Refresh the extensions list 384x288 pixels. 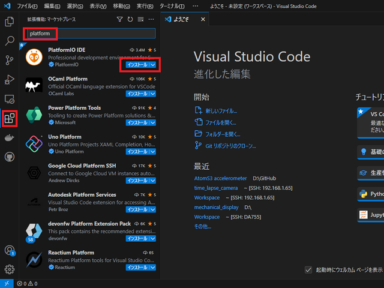[130, 19]
